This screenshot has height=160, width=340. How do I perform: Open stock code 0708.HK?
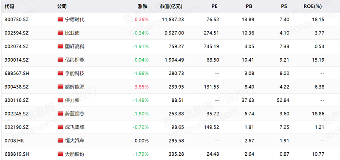pyautogui.click(x=14, y=141)
